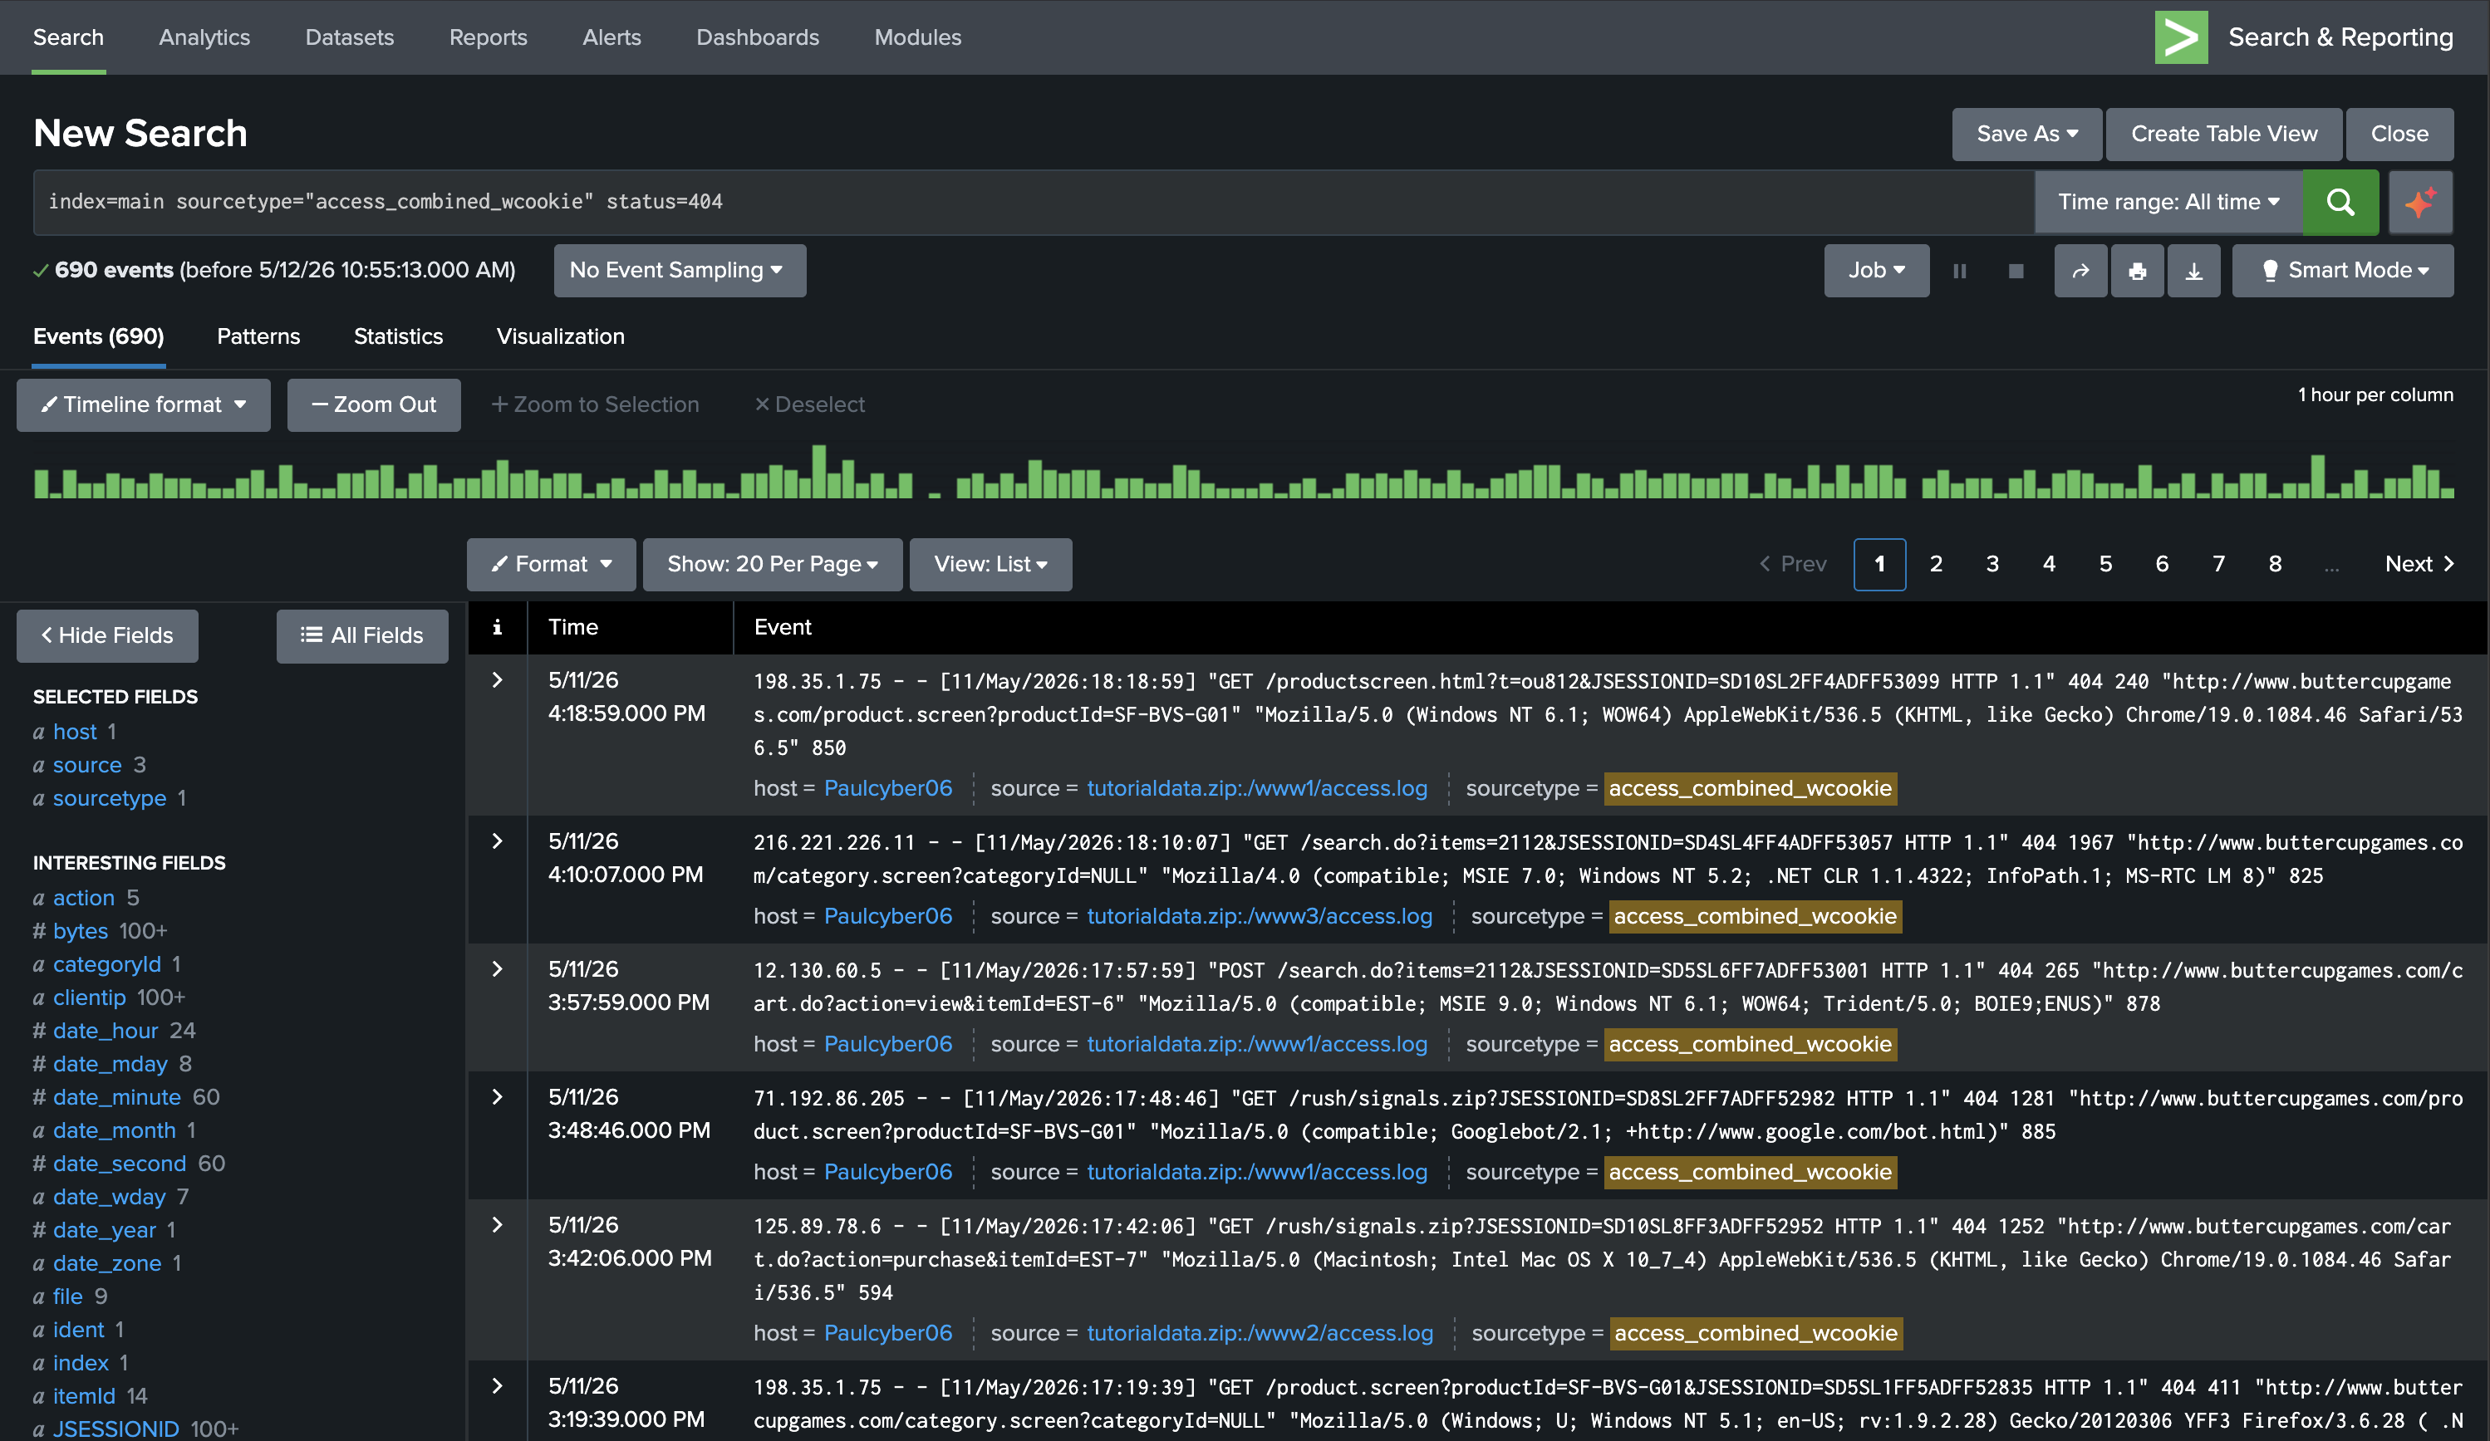Click Paulcyber06 host in first event
Image resolution: width=2490 pixels, height=1441 pixels.
click(888, 789)
